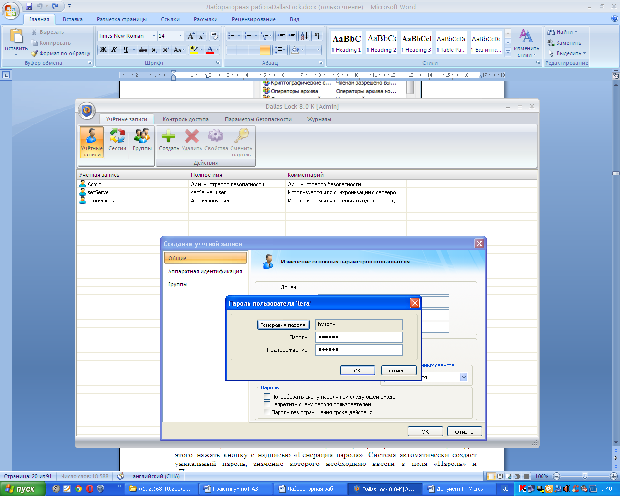Toggle paragraph marks (¶) display
Screen dimensions: 620x496
[x=317, y=36]
